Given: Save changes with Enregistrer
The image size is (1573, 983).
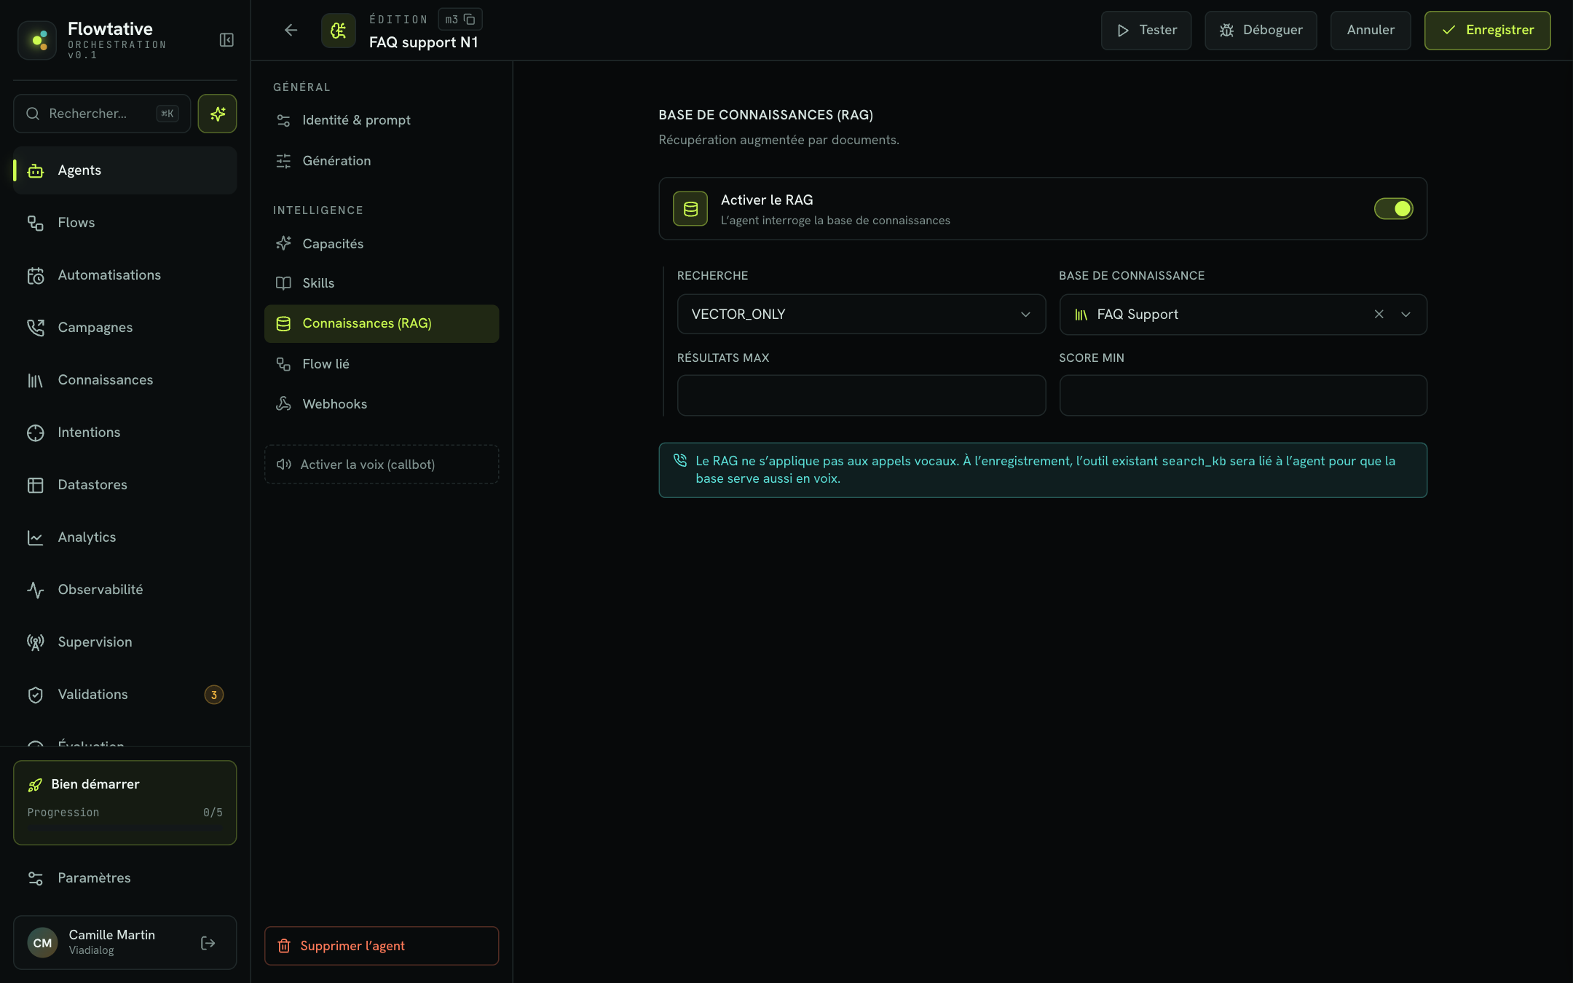Looking at the screenshot, I should coord(1487,31).
